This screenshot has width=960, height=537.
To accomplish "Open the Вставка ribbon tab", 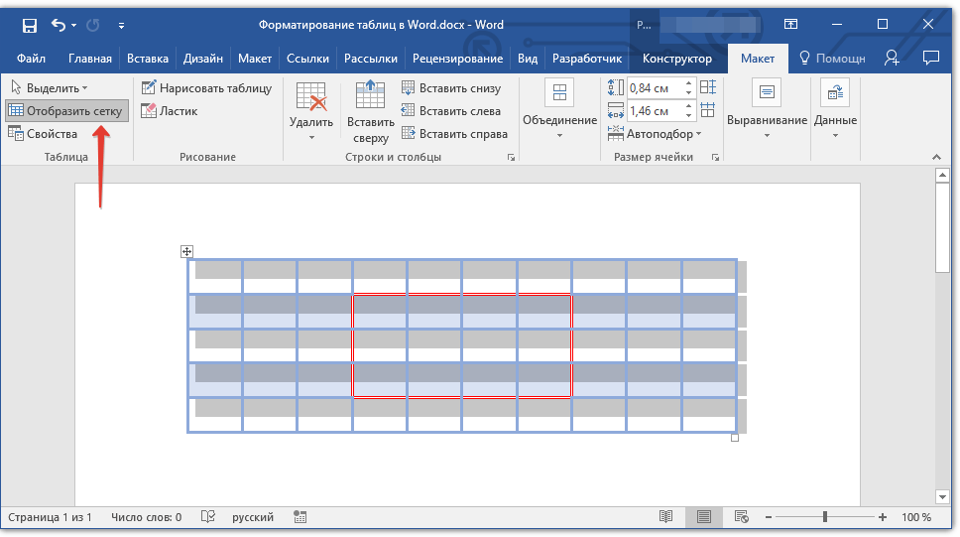I will point(148,59).
